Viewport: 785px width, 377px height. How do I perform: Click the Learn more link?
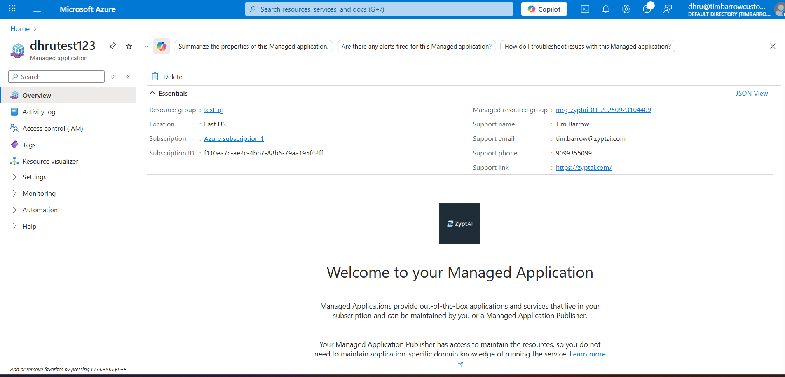[588, 354]
